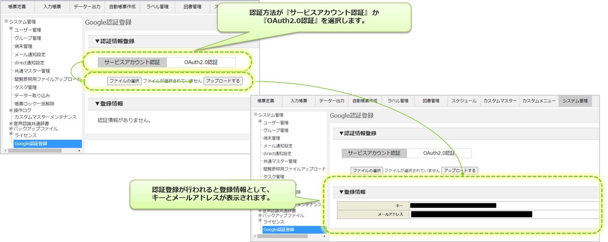The width and height of the screenshot is (608, 242).
Task: Select 共通マスター管理 in right window tree
Action: [280, 161]
